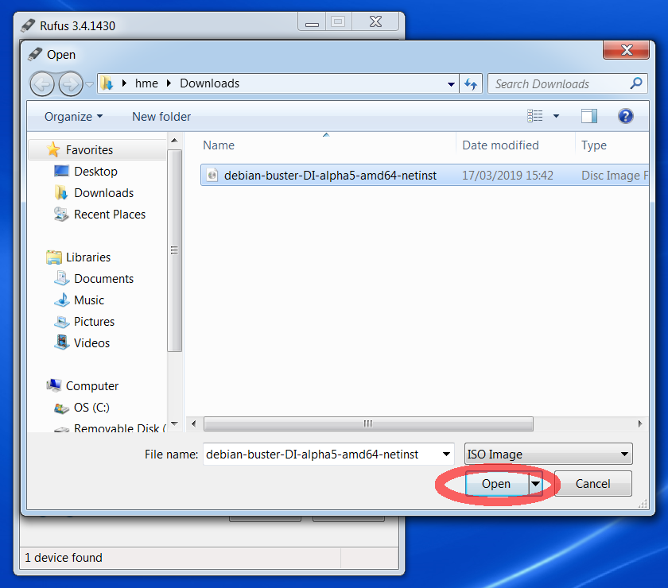Change the view layout icon
This screenshot has width=668, height=588.
click(535, 116)
